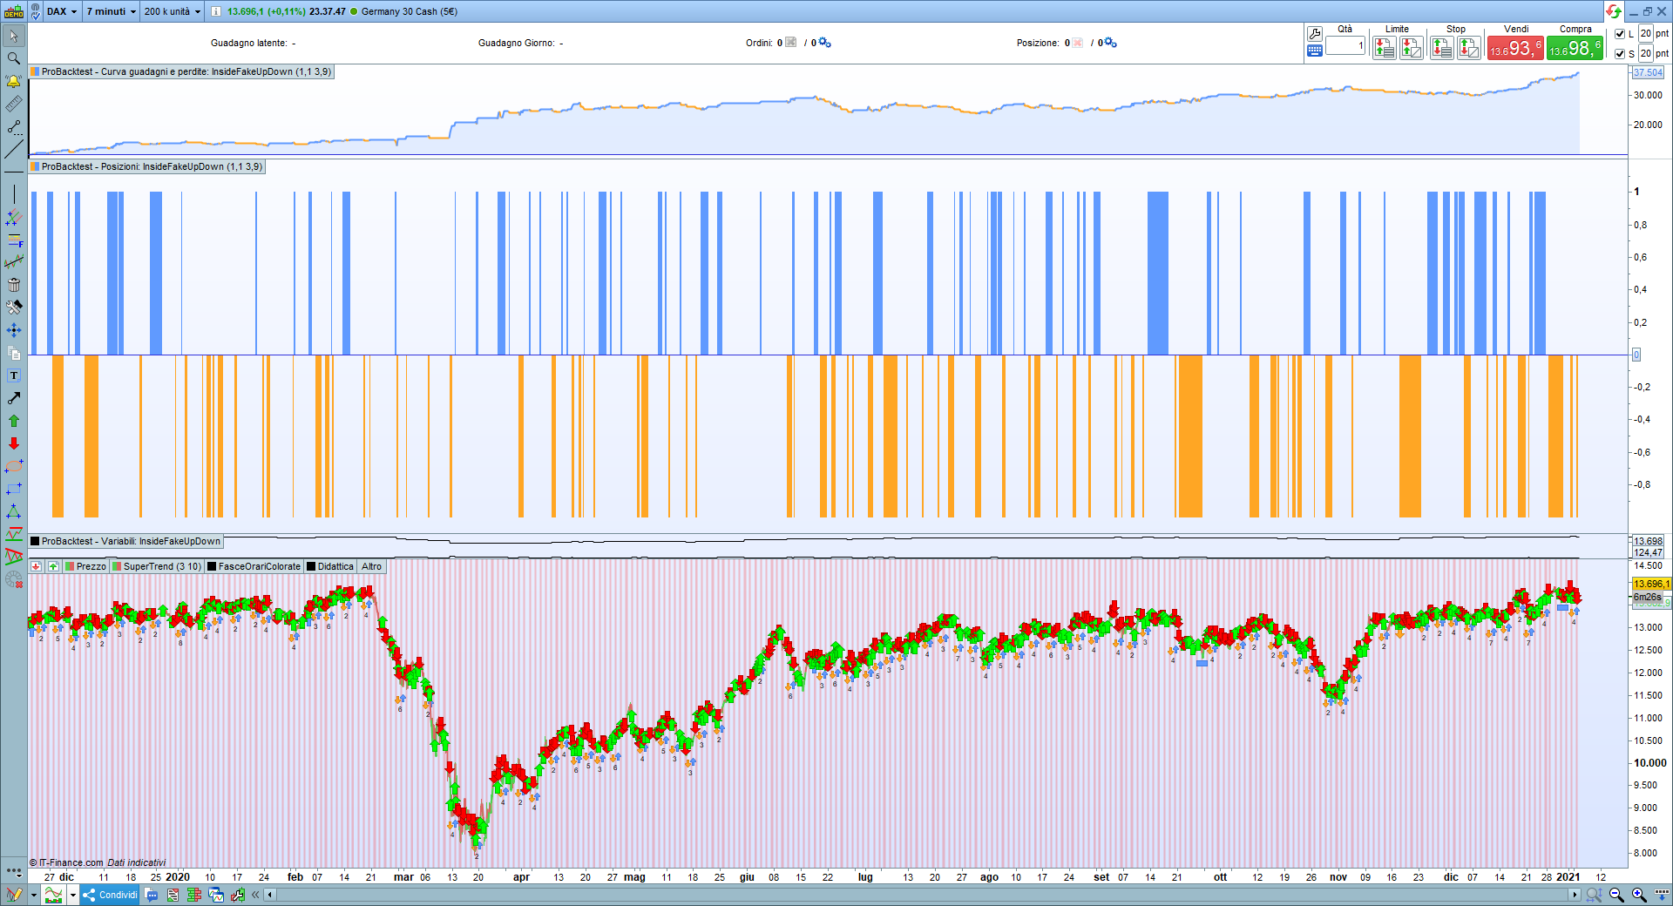Select the black arrow drawing tool
The height and width of the screenshot is (906, 1673).
pos(14,398)
